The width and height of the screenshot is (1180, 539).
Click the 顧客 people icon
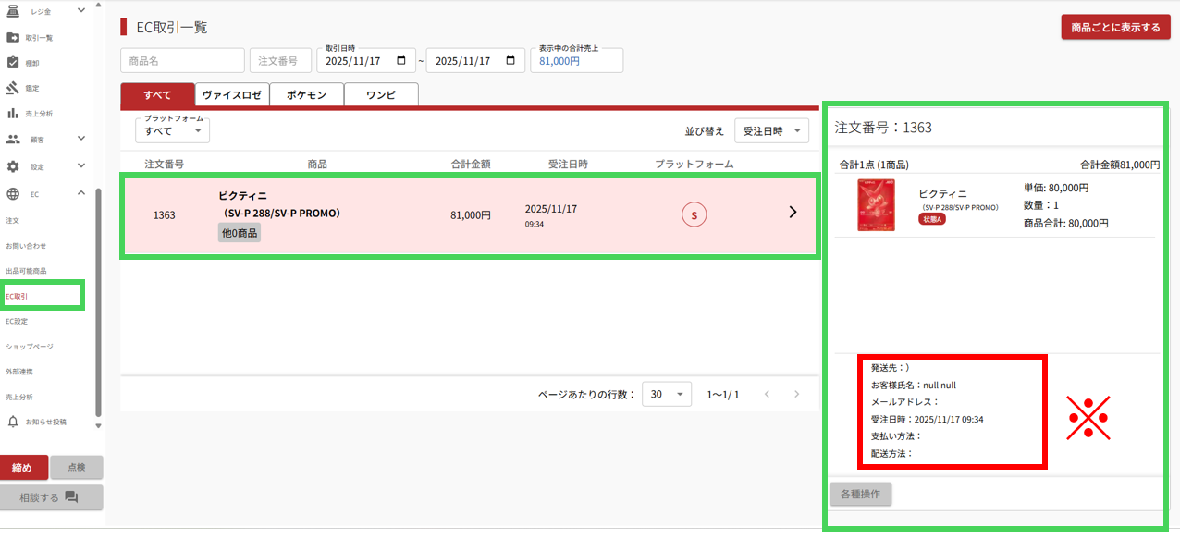[x=13, y=140]
